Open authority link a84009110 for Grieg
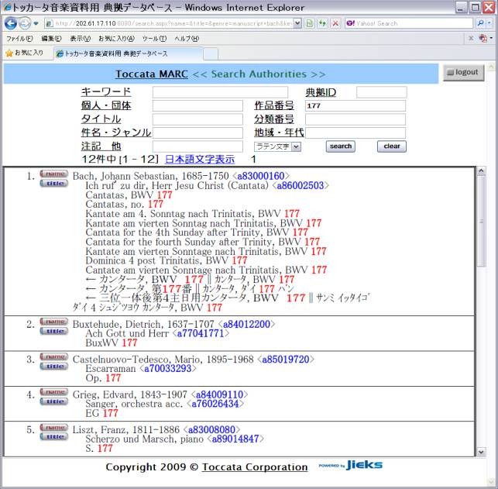 coord(219,394)
